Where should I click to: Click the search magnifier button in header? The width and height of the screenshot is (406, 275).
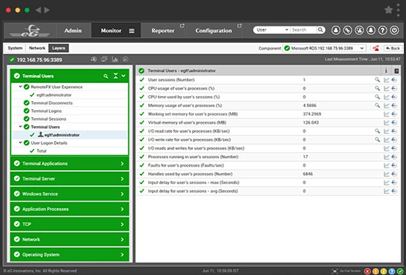pyautogui.click(x=320, y=30)
